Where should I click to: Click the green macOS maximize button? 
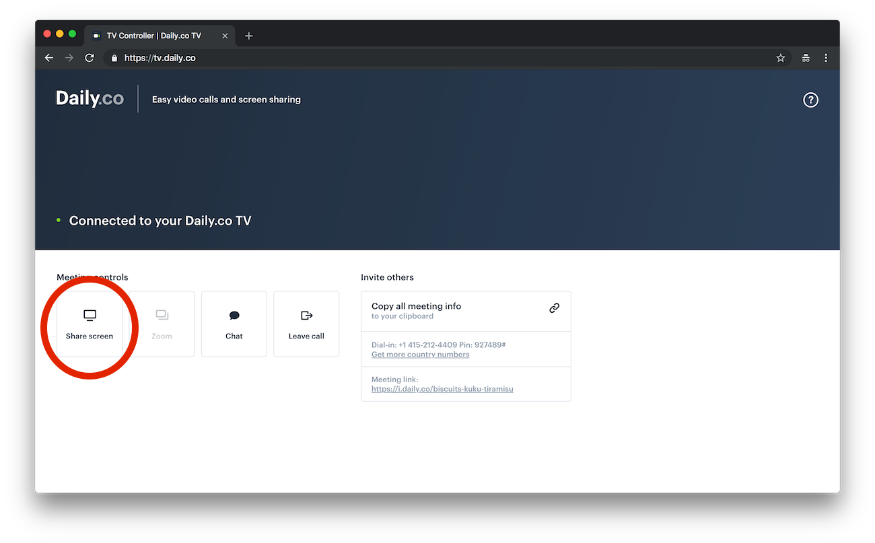(72, 34)
